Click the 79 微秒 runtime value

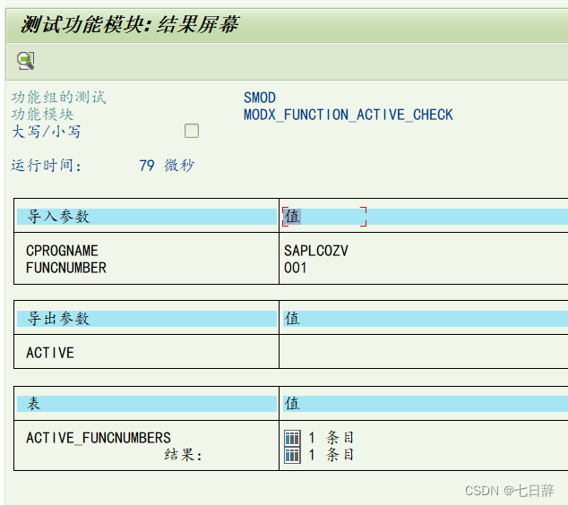point(167,166)
